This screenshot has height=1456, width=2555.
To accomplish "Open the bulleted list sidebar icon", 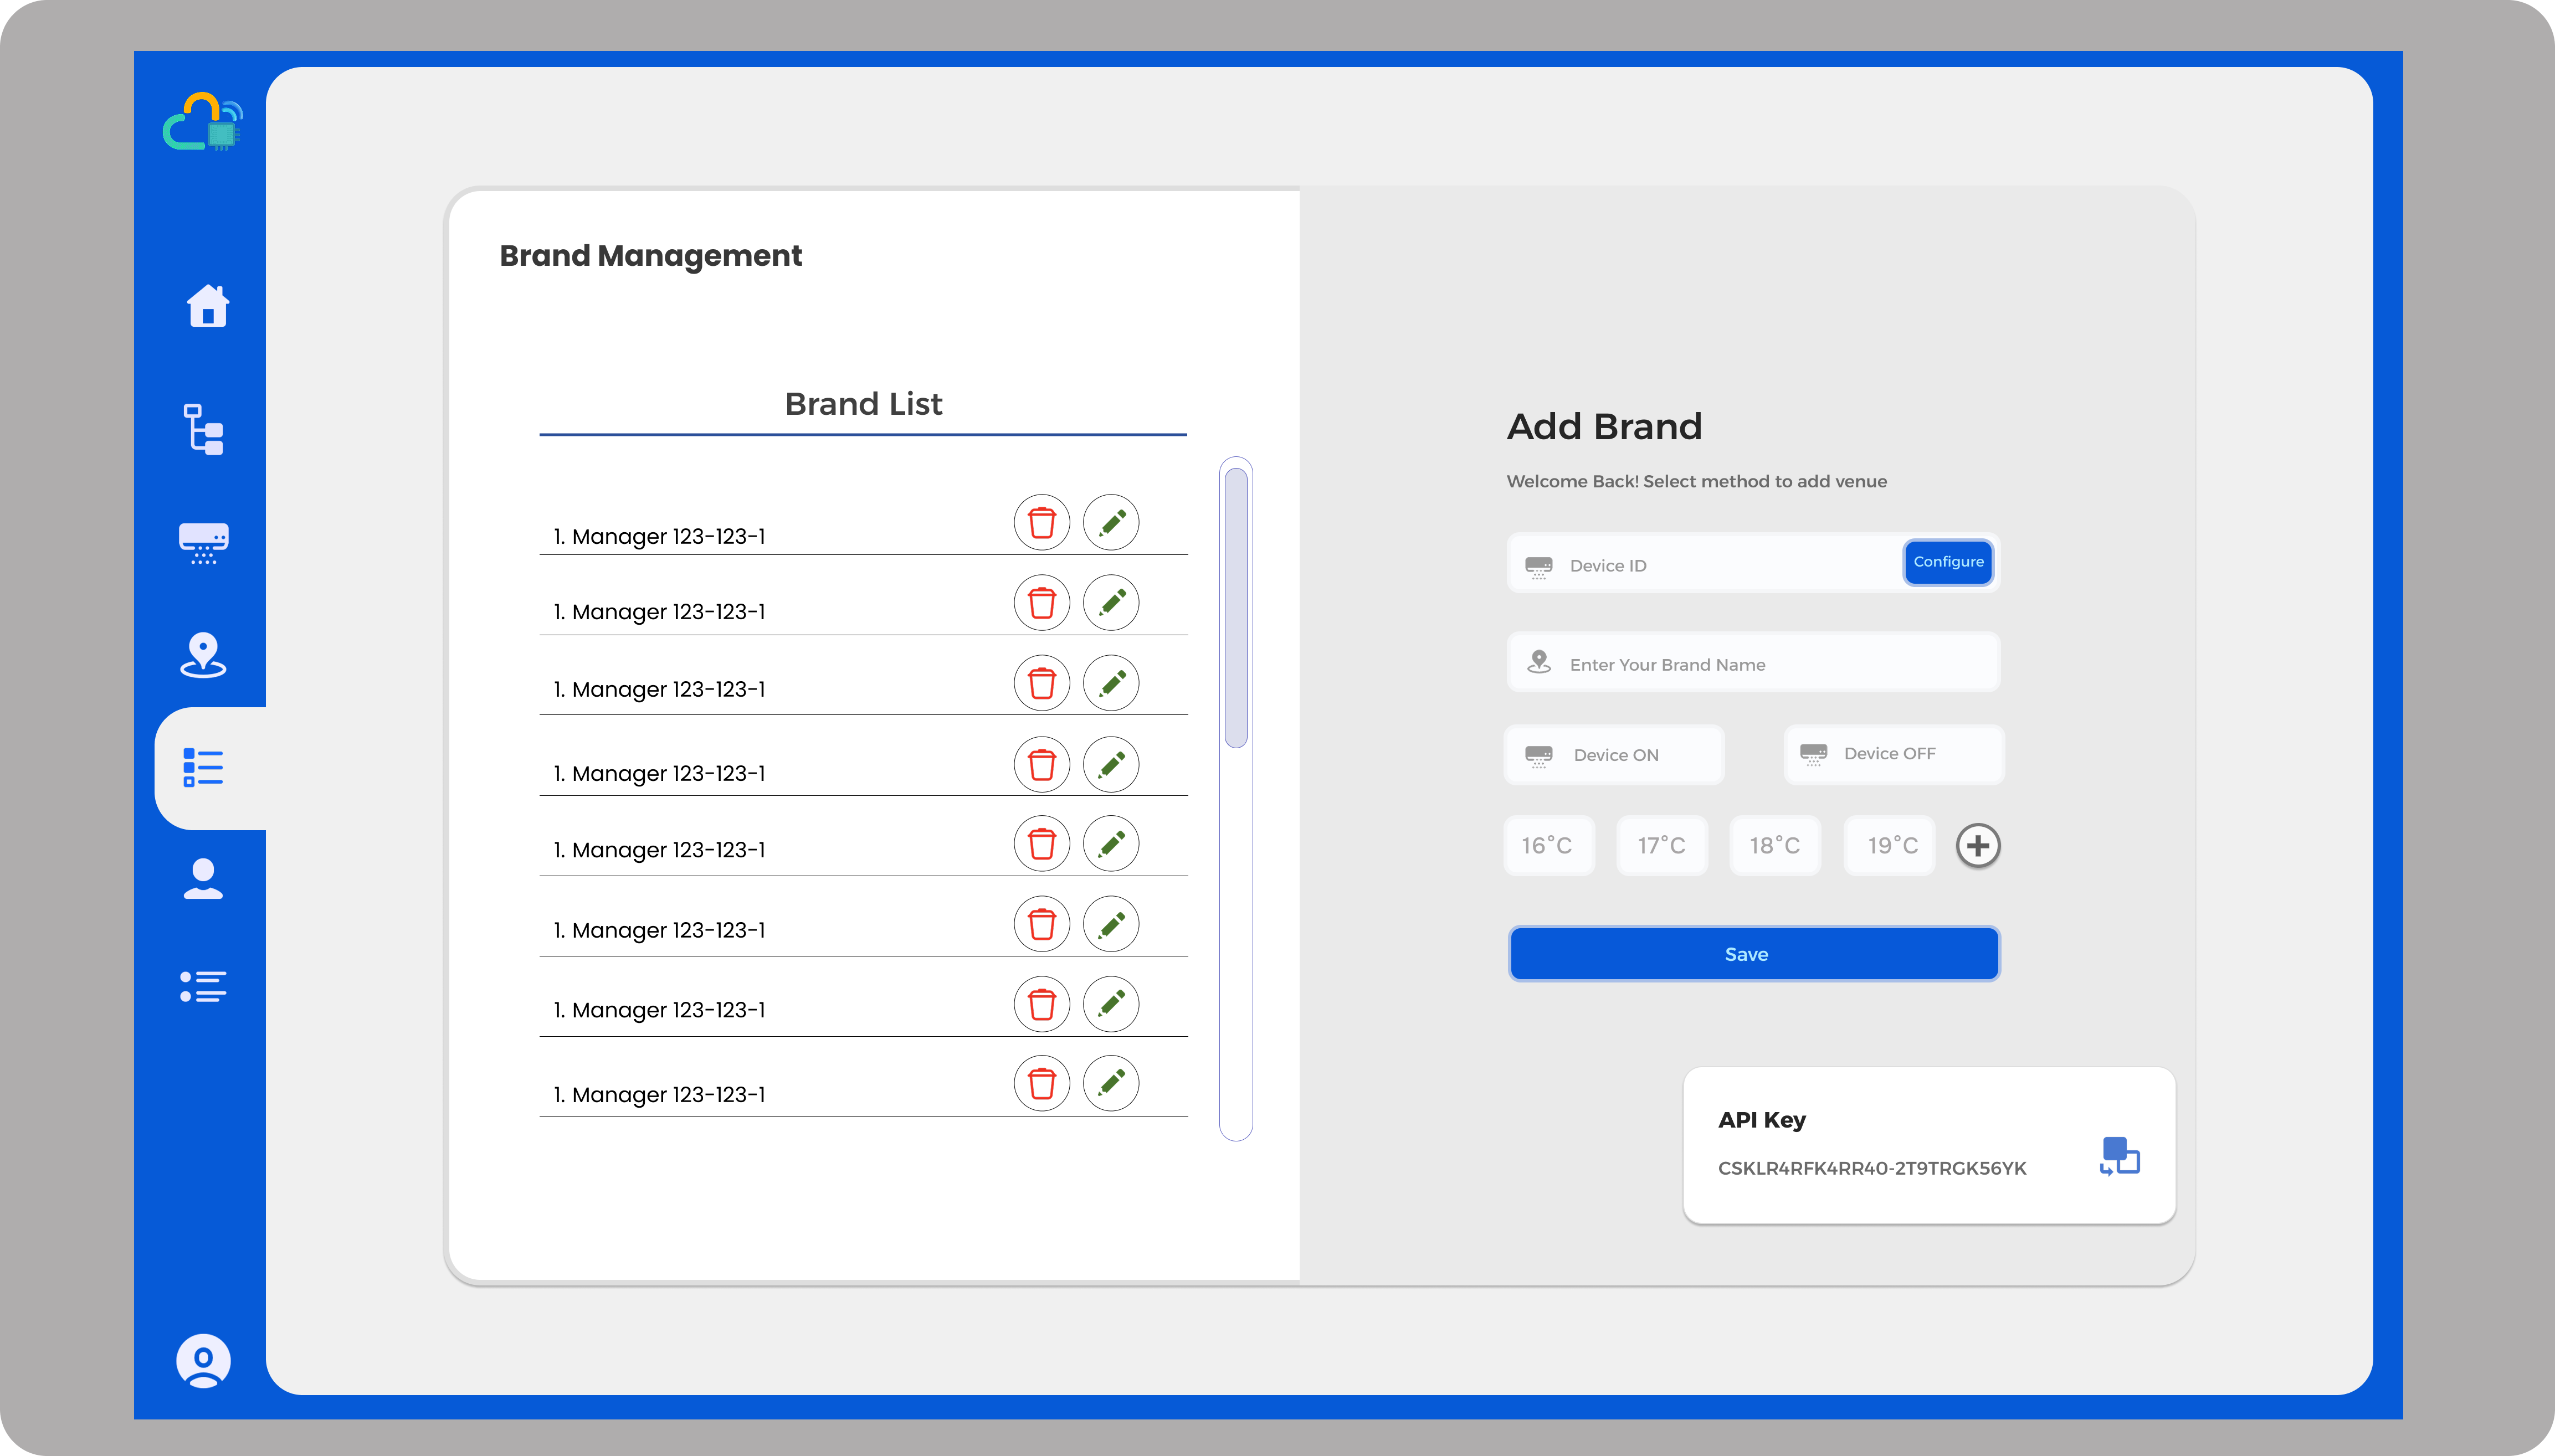I will click(x=203, y=987).
